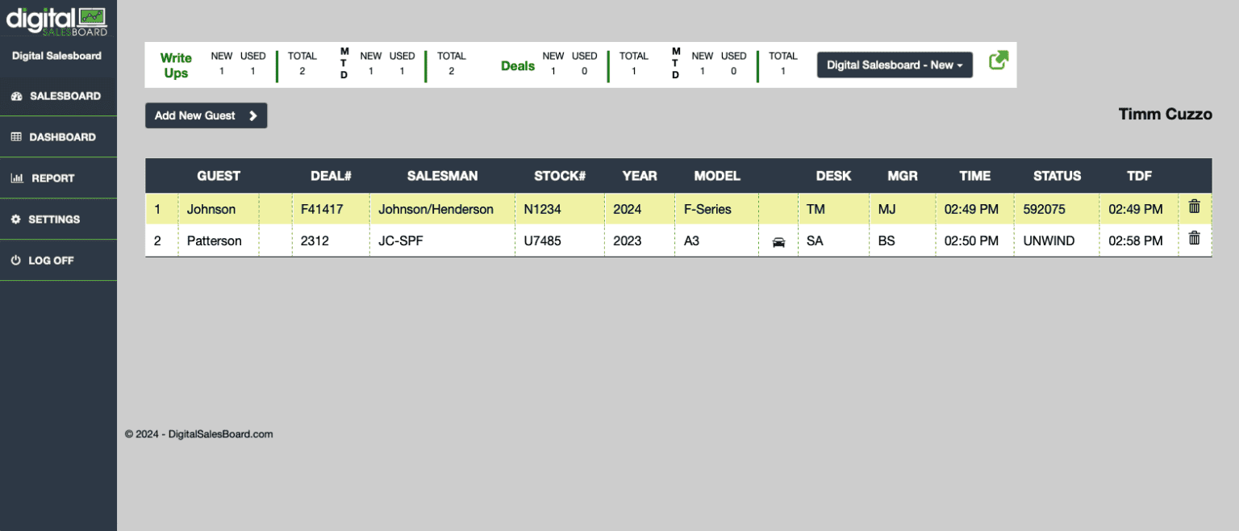Viewport: 1239px width, 531px height.
Task: Click the Add New Guest button
Action: 206,115
